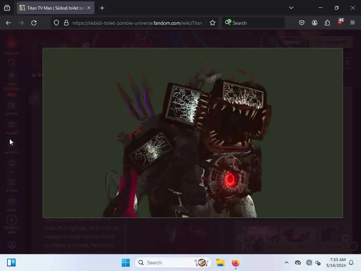Viewport: 361px width, 271px height.
Task: Close the Titan TV Man tab
Action: pyautogui.click(x=89, y=8)
